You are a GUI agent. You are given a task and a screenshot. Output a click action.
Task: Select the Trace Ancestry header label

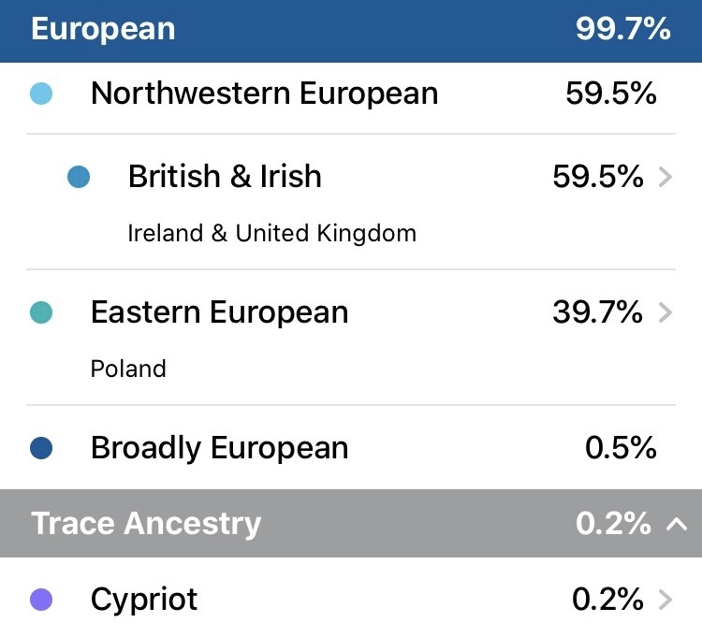(x=146, y=524)
